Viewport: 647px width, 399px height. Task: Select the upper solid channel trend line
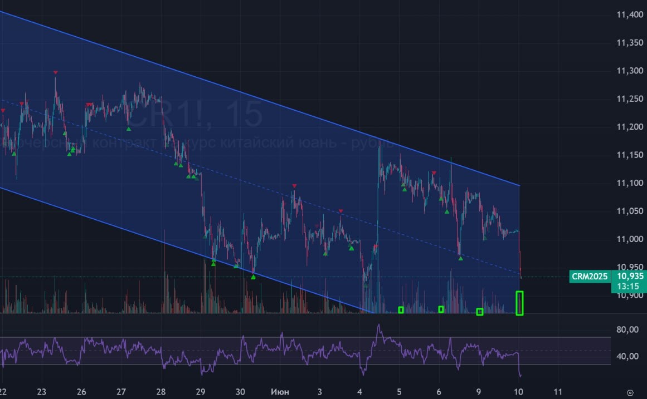click(x=260, y=99)
